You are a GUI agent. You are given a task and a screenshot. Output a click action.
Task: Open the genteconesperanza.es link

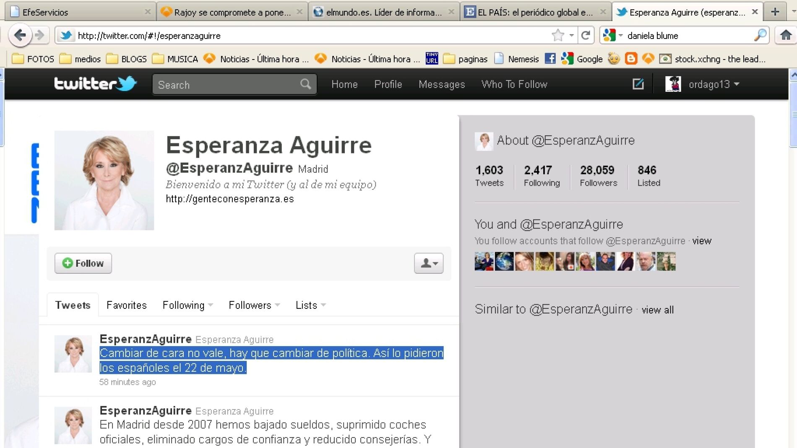coord(230,199)
